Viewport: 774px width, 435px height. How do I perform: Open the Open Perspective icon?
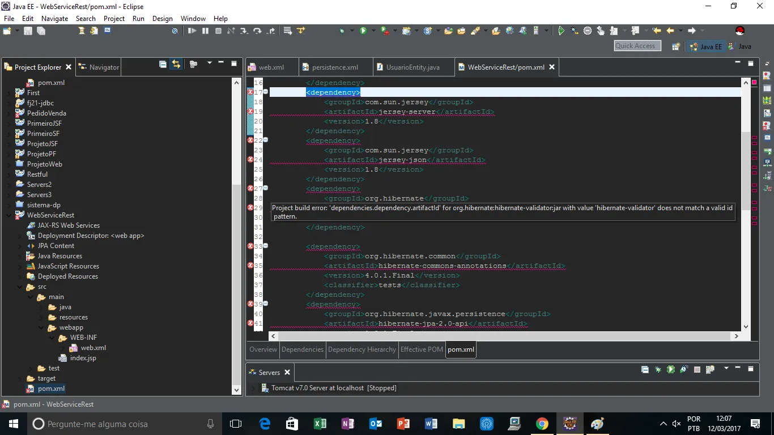(676, 46)
